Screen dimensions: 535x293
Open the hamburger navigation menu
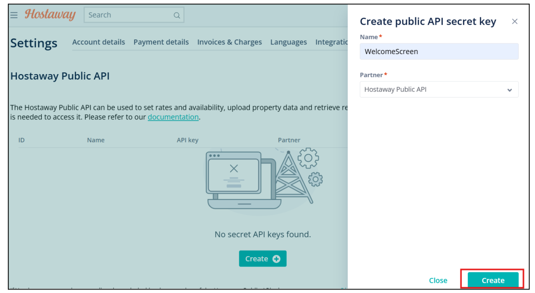14,15
